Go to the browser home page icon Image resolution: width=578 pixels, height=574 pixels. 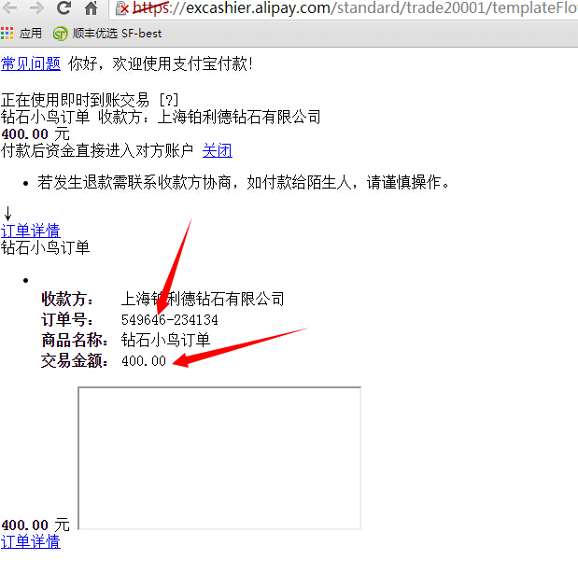(92, 8)
